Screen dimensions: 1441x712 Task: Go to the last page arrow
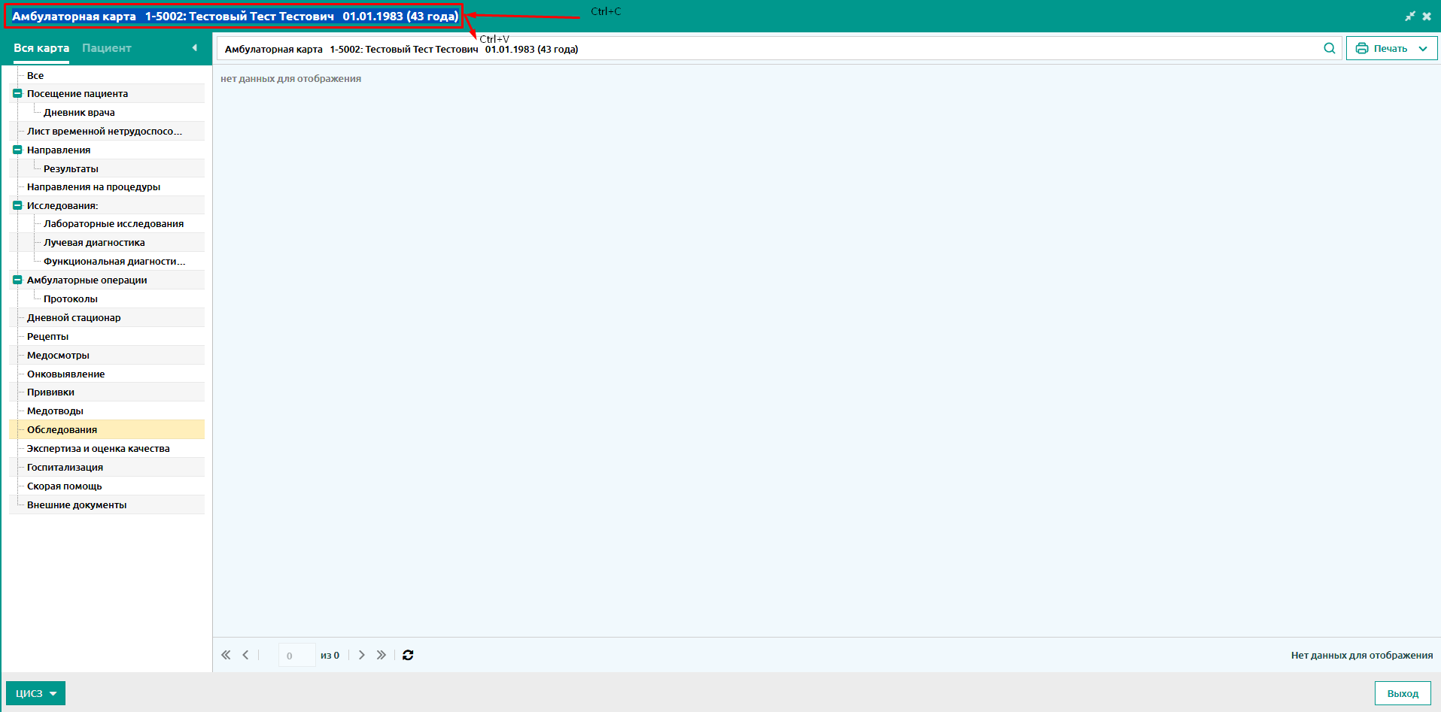point(382,655)
